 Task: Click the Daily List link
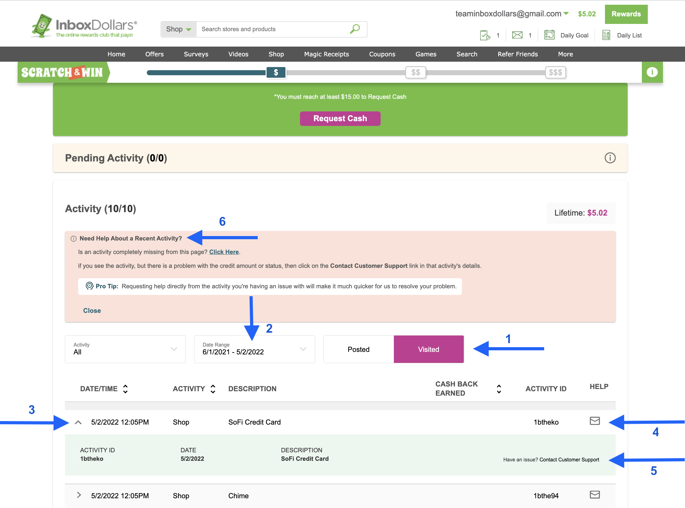pos(629,35)
